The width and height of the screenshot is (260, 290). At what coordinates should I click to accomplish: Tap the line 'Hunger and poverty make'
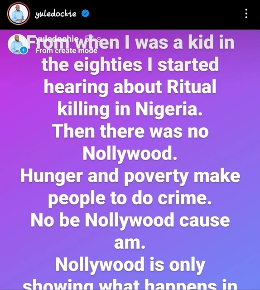(130, 176)
